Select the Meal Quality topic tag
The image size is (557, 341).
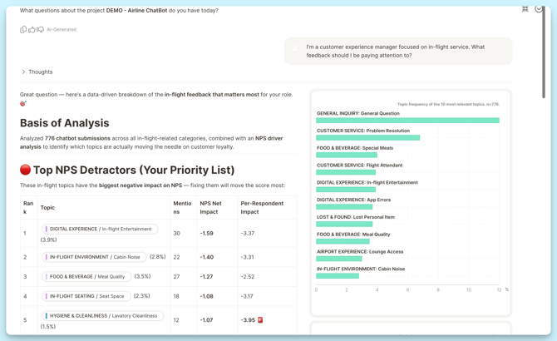[x=87, y=276]
